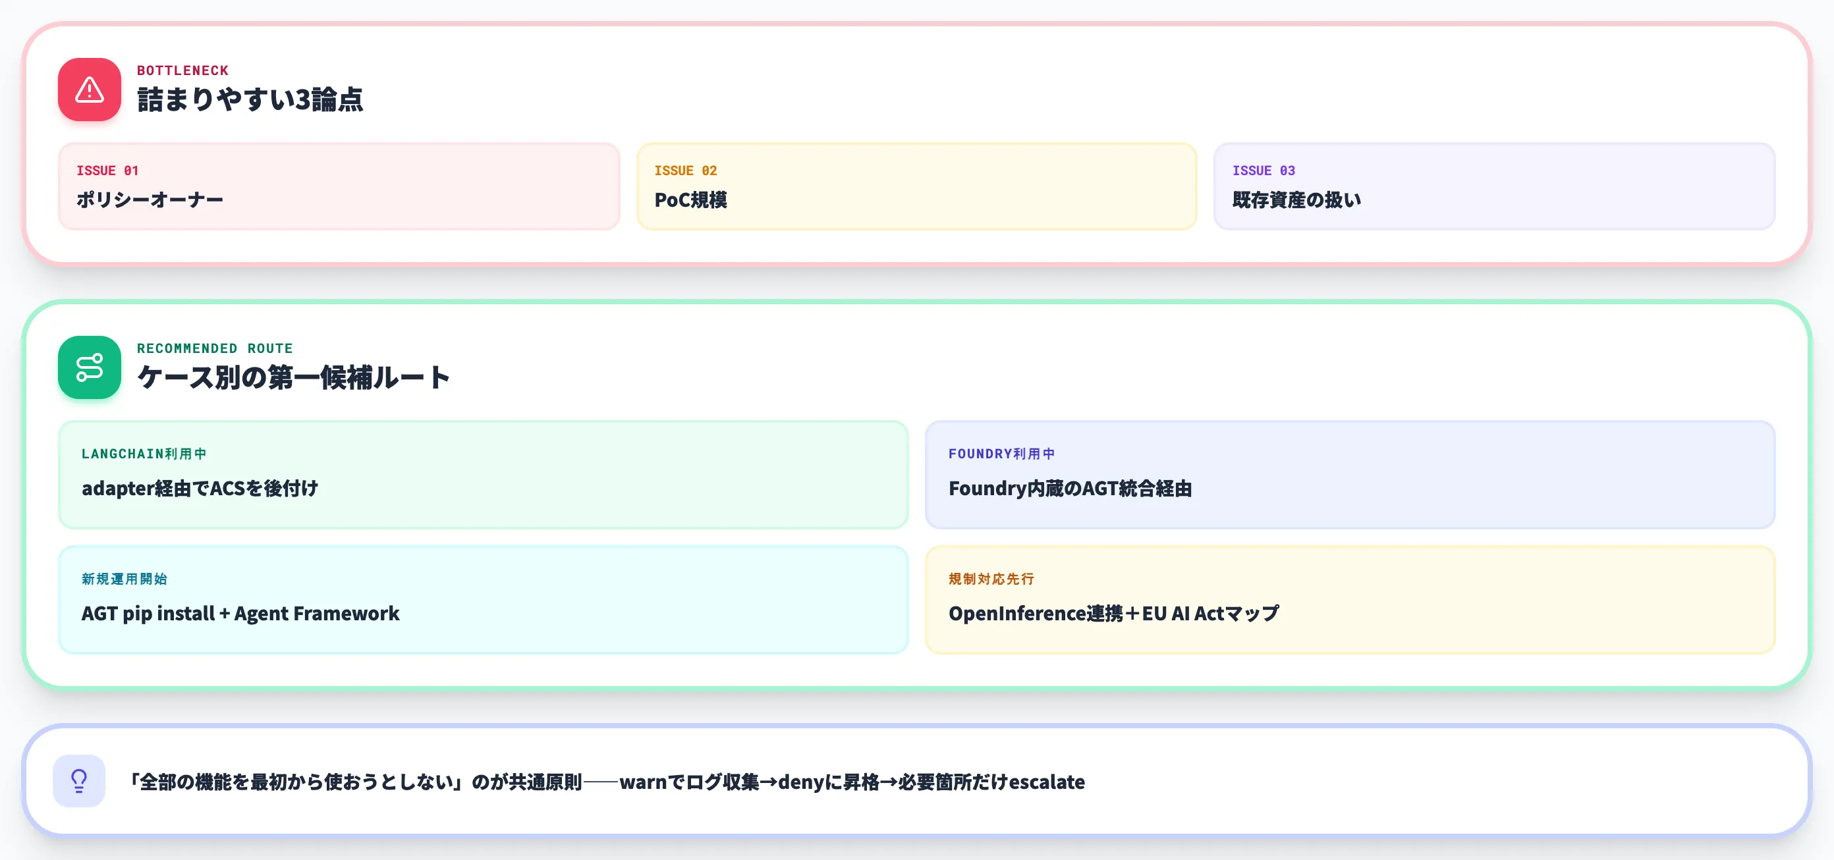Click the ISSUE 01 label
This screenshot has height=860, width=1834.
[107, 171]
